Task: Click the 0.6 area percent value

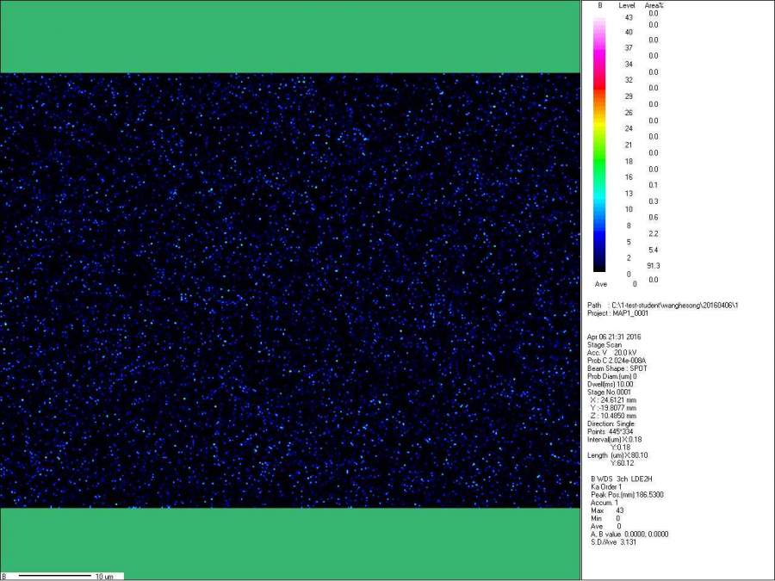Action: click(x=654, y=218)
